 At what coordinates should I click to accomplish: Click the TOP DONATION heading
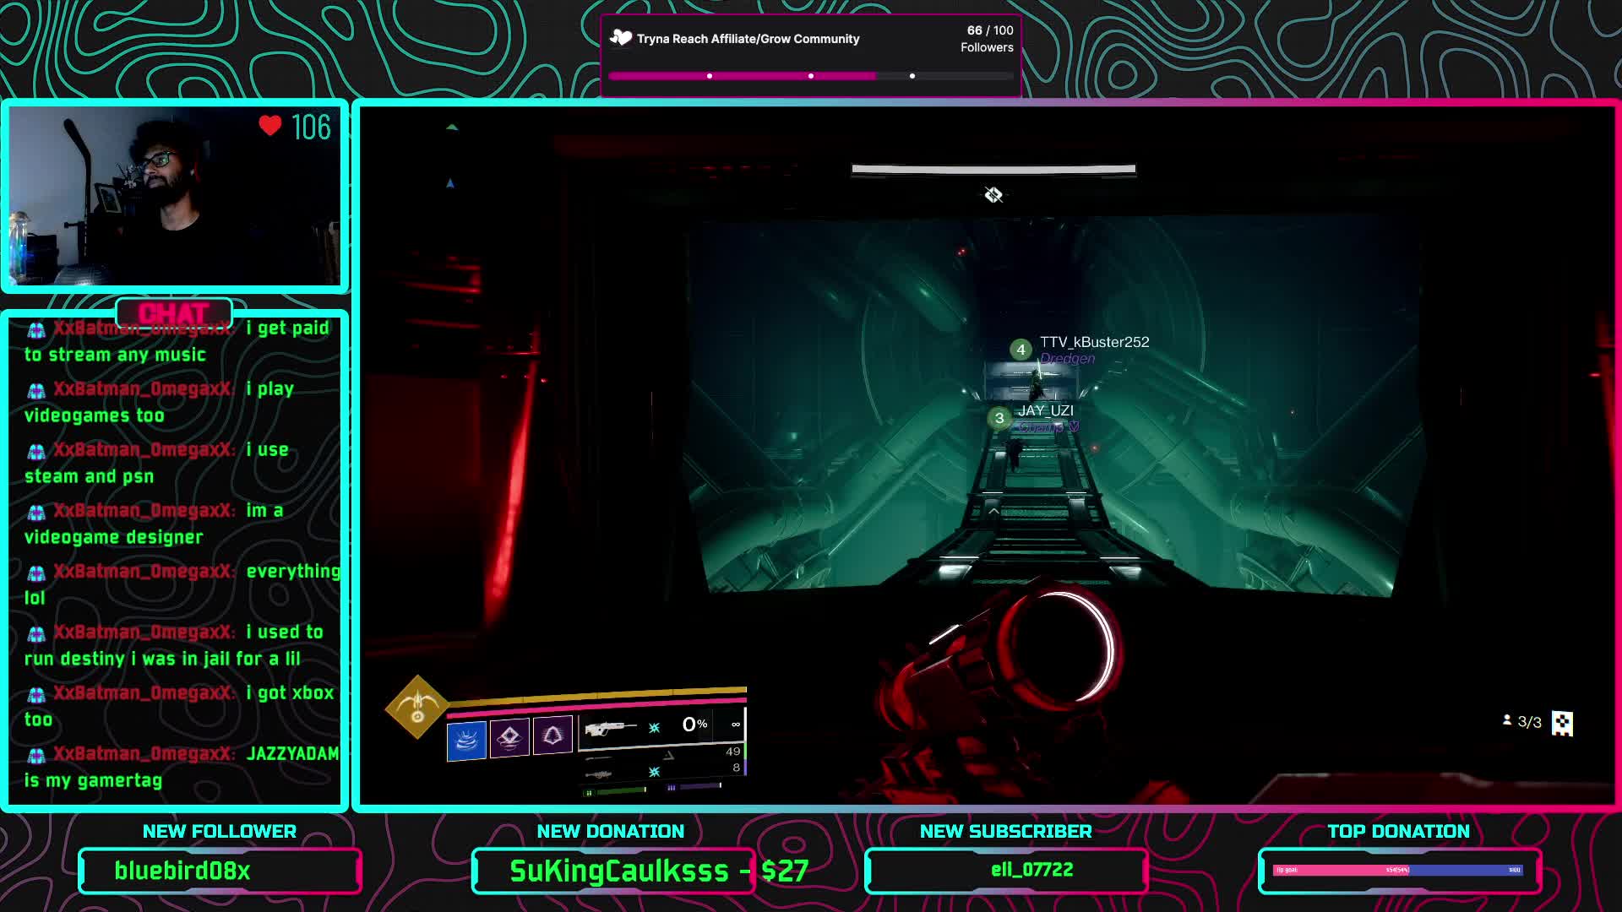[x=1398, y=832]
